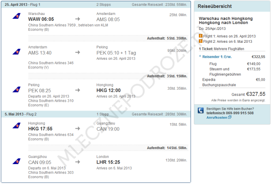Click arrow between HKG 17:55 and CAN 19:00

pyautogui.click(x=78, y=129)
